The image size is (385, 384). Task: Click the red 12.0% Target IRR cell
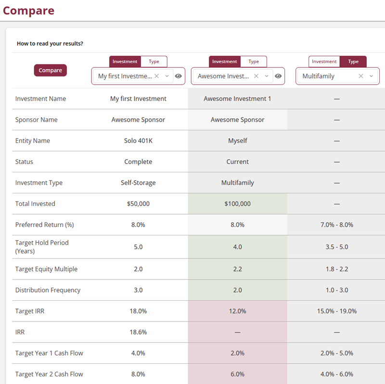click(x=237, y=311)
